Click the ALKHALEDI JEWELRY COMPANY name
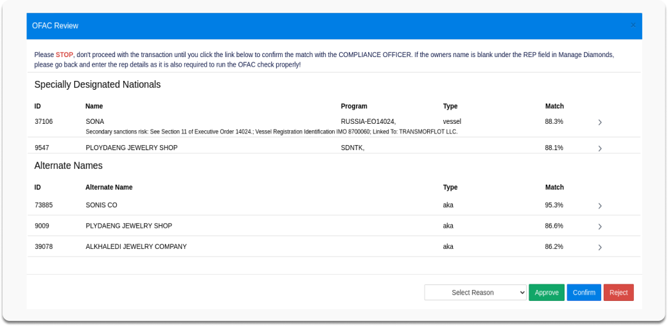 click(136, 246)
